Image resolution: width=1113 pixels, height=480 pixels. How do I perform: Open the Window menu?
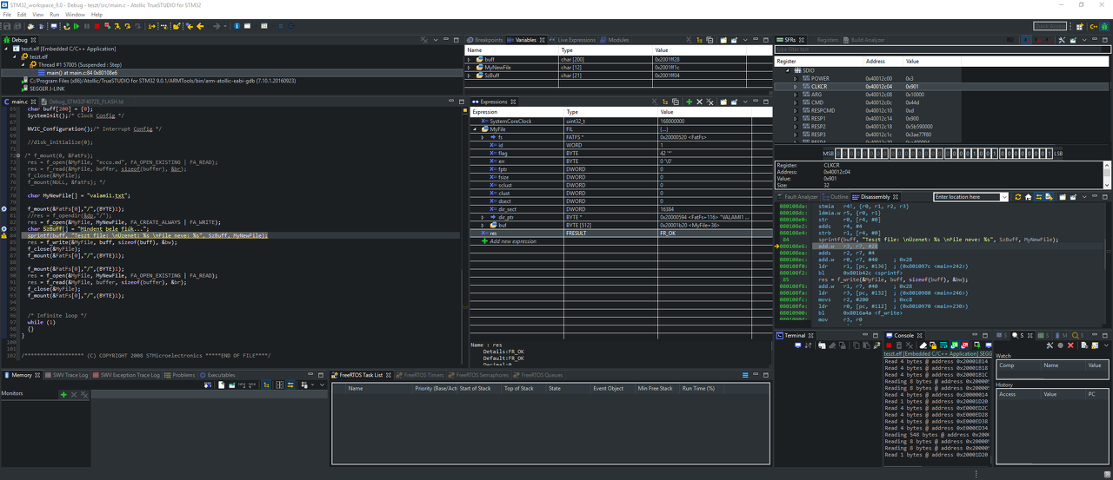pyautogui.click(x=76, y=15)
